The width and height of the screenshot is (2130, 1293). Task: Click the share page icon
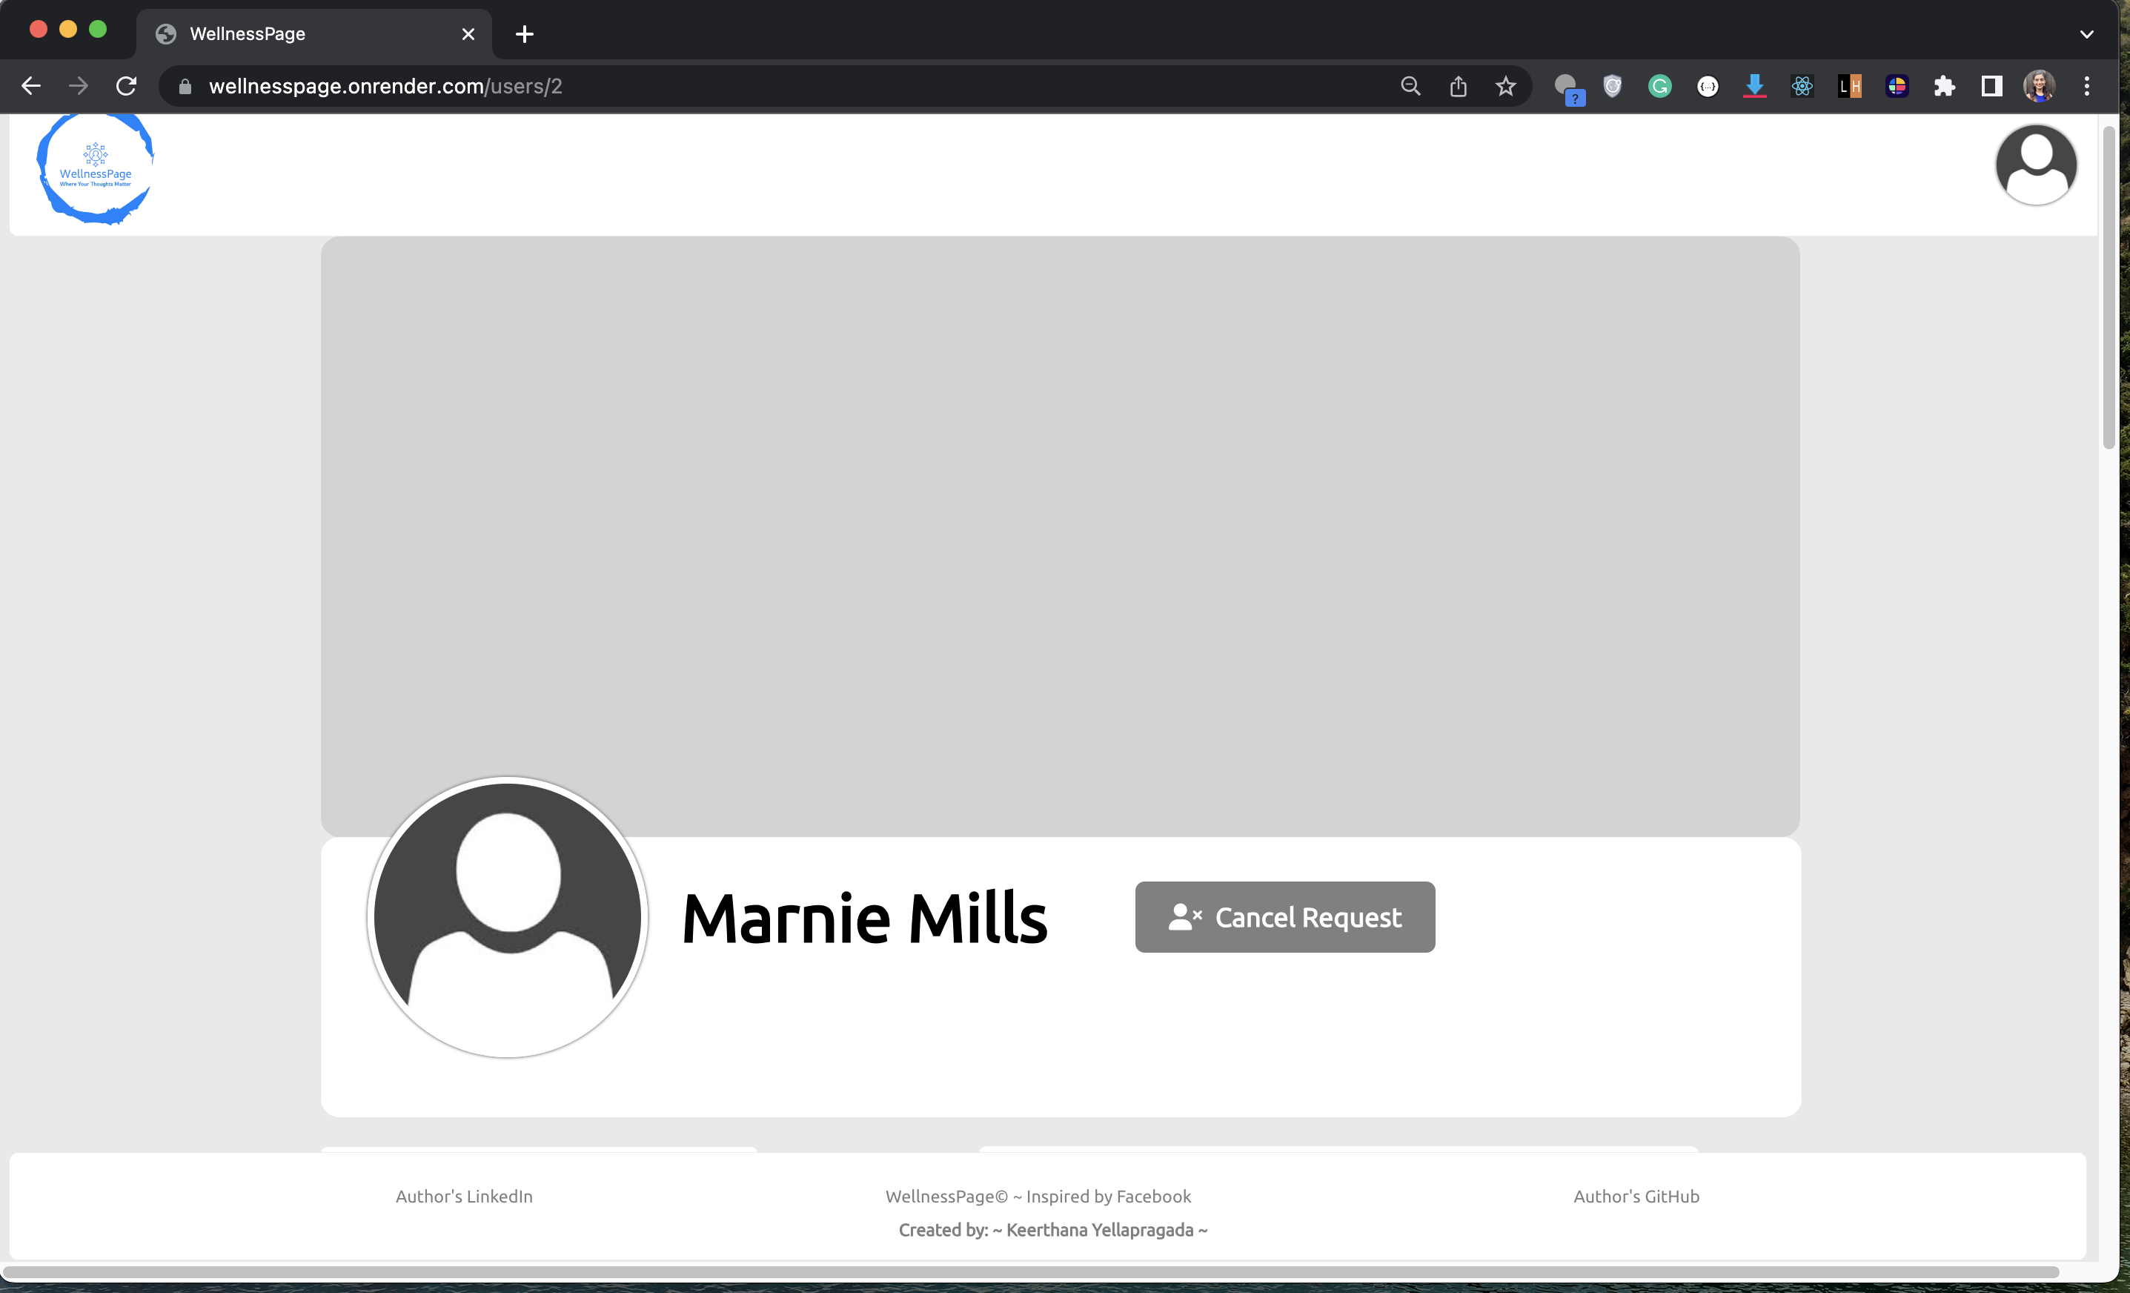tap(1458, 87)
